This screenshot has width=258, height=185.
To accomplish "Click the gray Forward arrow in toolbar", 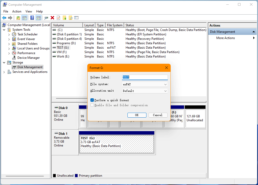I will (10, 18).
